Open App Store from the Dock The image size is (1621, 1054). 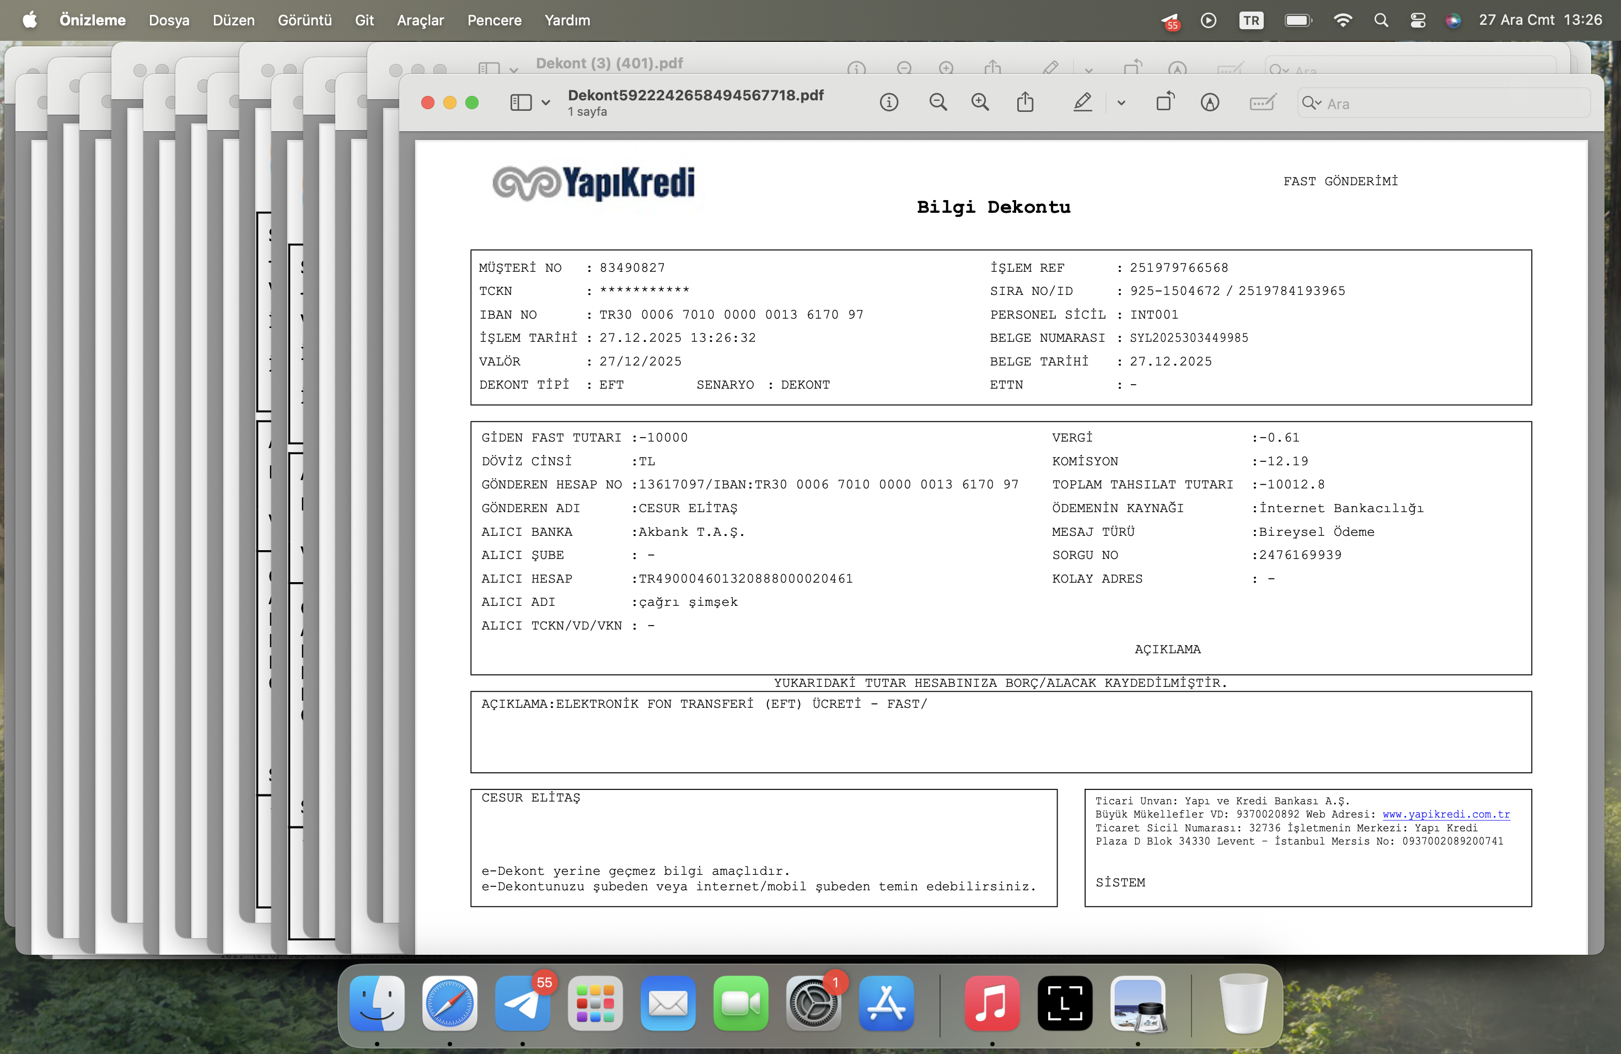click(886, 1003)
